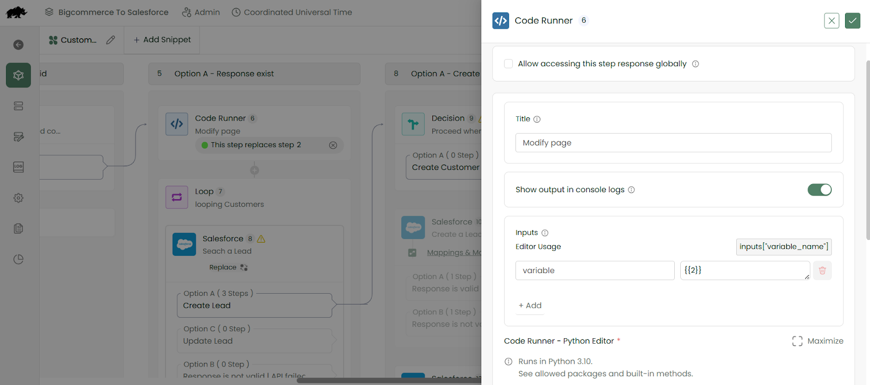Show info for Inputs section
Viewport: 870px width, 385px height.
point(545,233)
